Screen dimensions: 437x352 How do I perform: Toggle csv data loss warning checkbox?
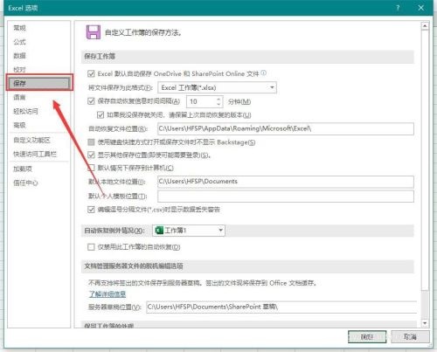91,210
